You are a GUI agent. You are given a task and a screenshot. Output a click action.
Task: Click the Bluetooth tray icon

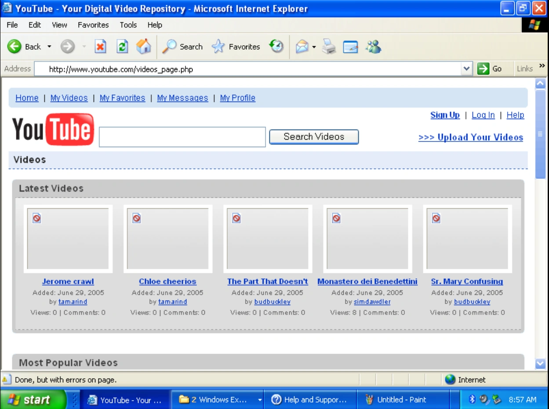pyautogui.click(x=473, y=399)
